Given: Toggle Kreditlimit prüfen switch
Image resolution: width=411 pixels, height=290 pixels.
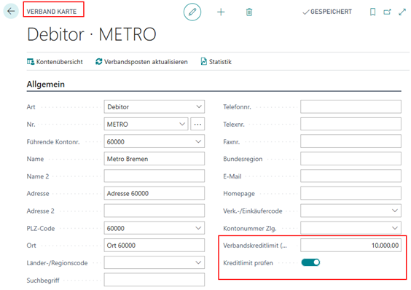Looking at the screenshot, I should (310, 262).
